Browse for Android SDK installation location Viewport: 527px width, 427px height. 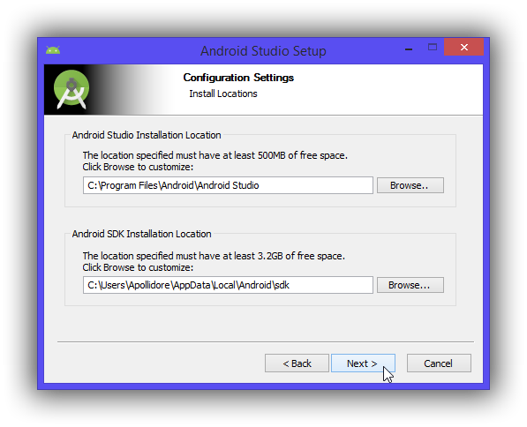[410, 285]
